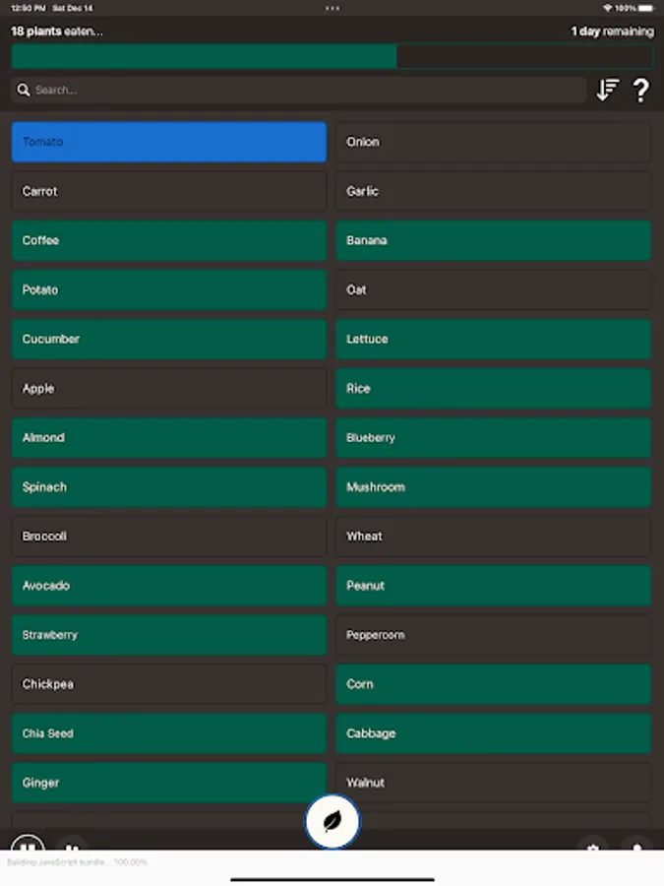Mark Garlic as eaten
Screen dimensions: 664x886
click(x=493, y=191)
